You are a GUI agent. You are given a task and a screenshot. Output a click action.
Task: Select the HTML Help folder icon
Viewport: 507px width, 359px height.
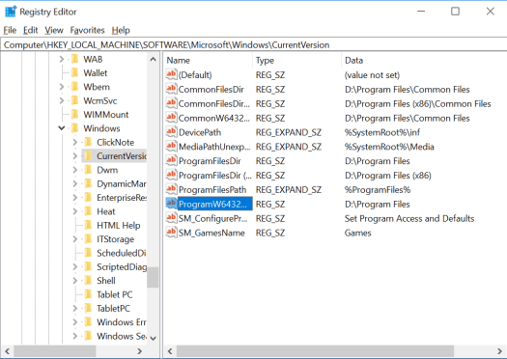[x=88, y=225]
